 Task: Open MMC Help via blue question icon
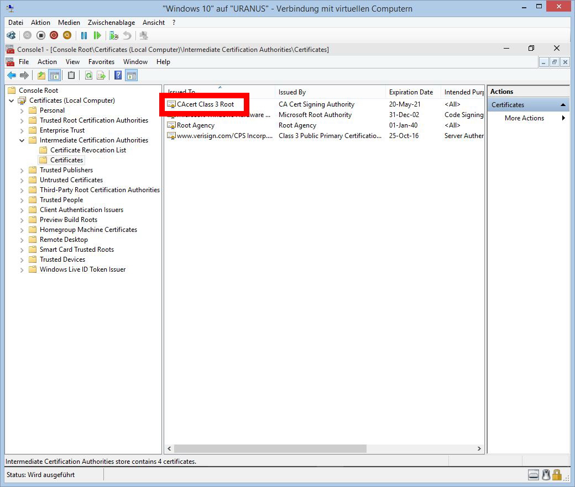coord(118,76)
